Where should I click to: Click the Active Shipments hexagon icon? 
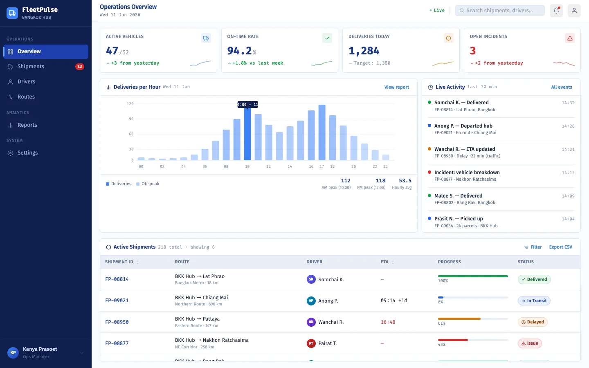pos(108,247)
